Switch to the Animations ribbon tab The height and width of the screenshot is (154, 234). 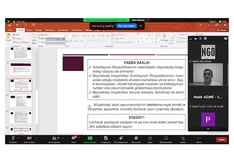point(63,30)
